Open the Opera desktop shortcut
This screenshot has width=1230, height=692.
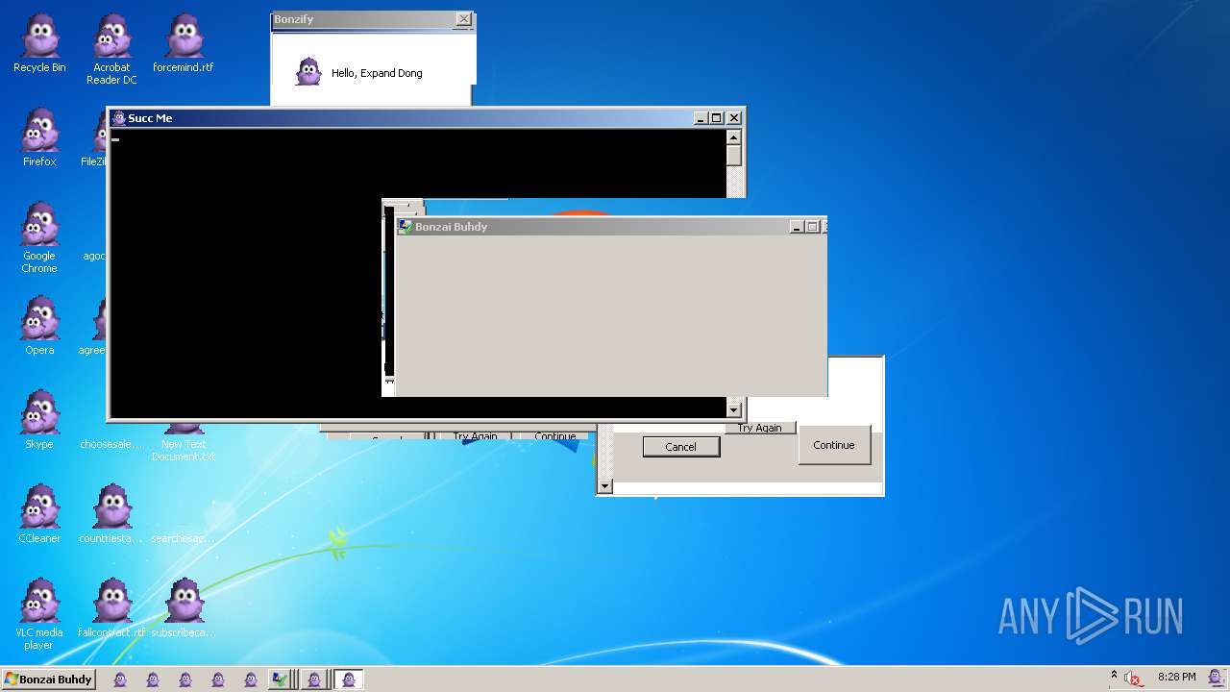click(x=39, y=326)
